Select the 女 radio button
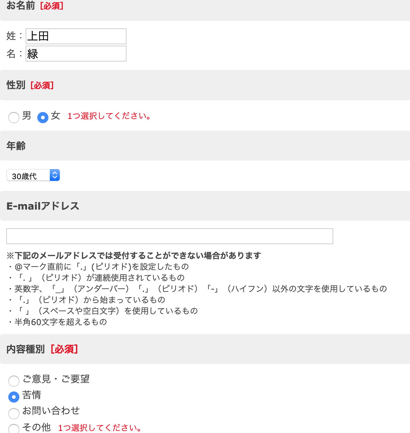Viewport: 410px width, 433px height. point(43,117)
